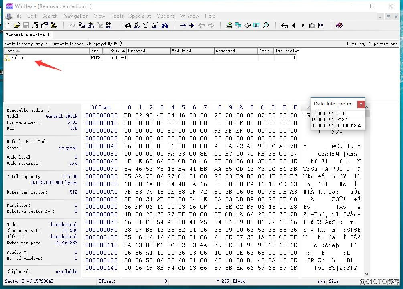Click the Offset field in the status bar
The height and width of the screenshot is (289, 403).
coord(133,281)
